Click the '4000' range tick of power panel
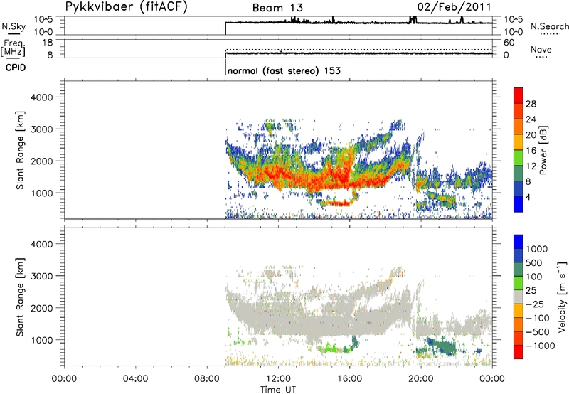The height and width of the screenshot is (394, 569). coord(41,97)
